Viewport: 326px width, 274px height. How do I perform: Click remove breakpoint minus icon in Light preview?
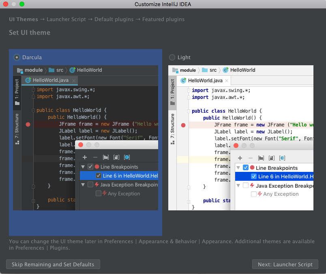[251, 158]
